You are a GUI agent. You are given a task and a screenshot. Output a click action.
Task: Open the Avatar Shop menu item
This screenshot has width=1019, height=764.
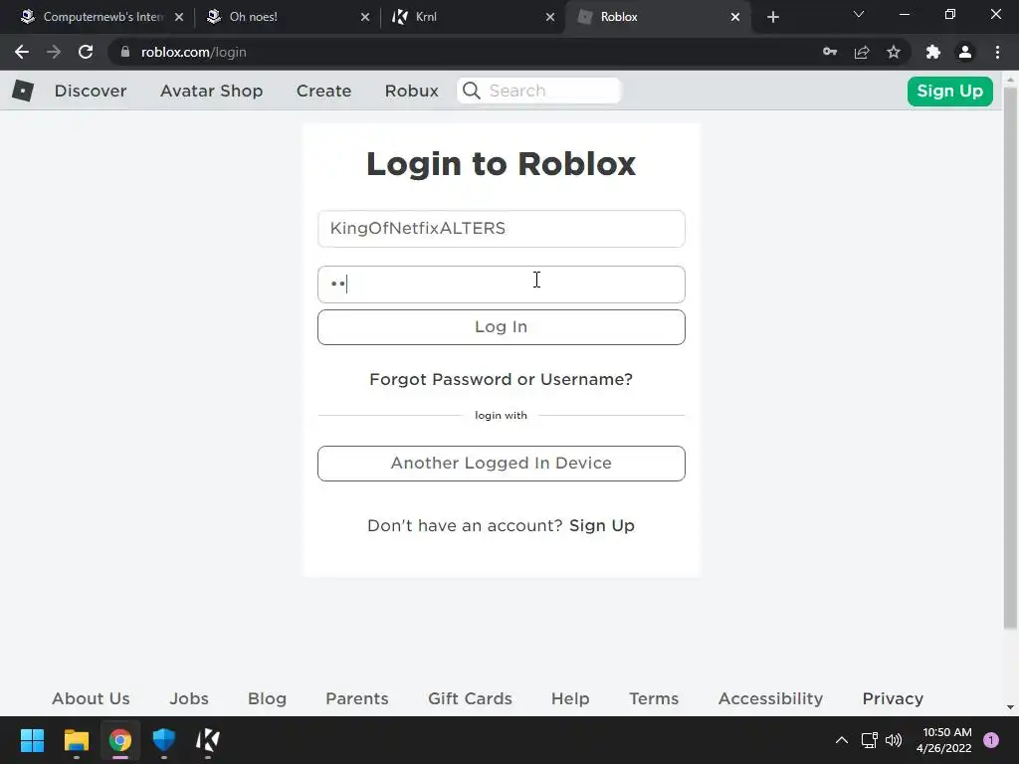(211, 91)
